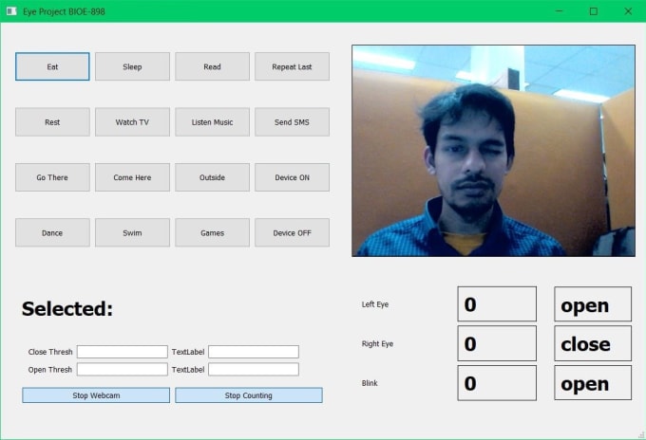Click Stop Counting button
This screenshot has width=646, height=440.
[x=249, y=395]
